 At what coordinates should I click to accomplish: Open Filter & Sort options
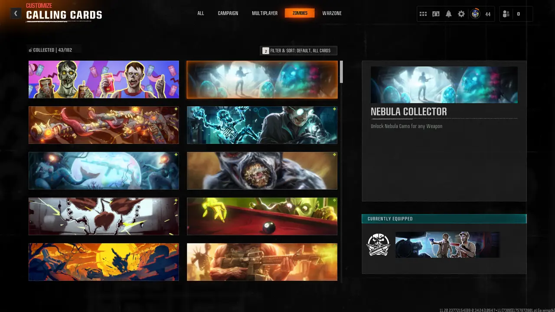click(x=299, y=51)
